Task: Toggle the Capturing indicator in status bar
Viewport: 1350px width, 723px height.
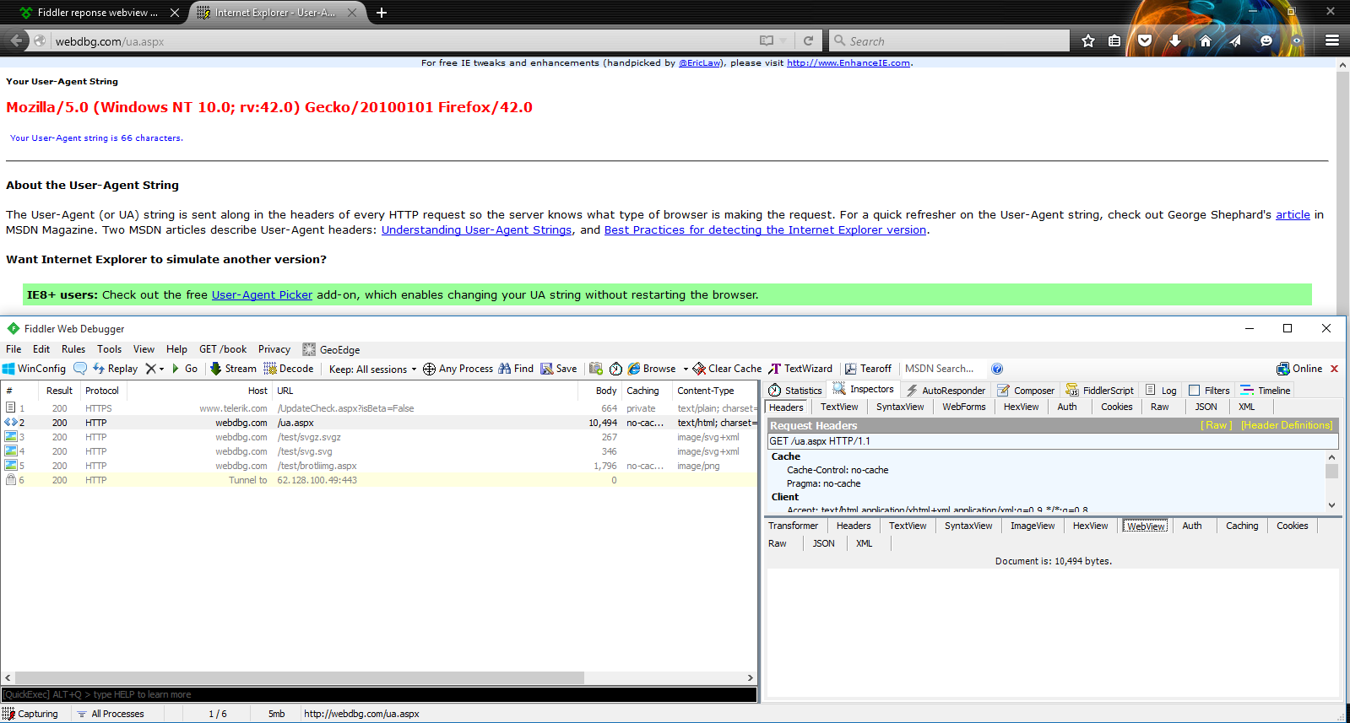Action: coord(30,714)
